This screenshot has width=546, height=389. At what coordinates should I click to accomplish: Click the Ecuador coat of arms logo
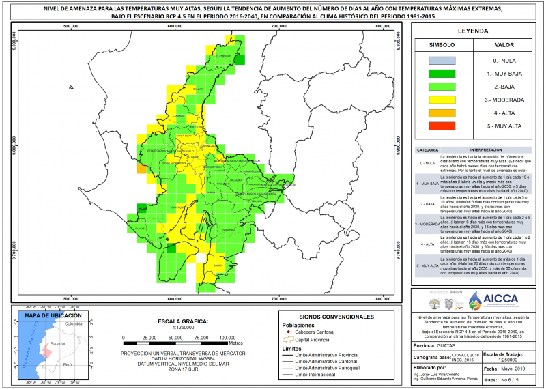448,304
